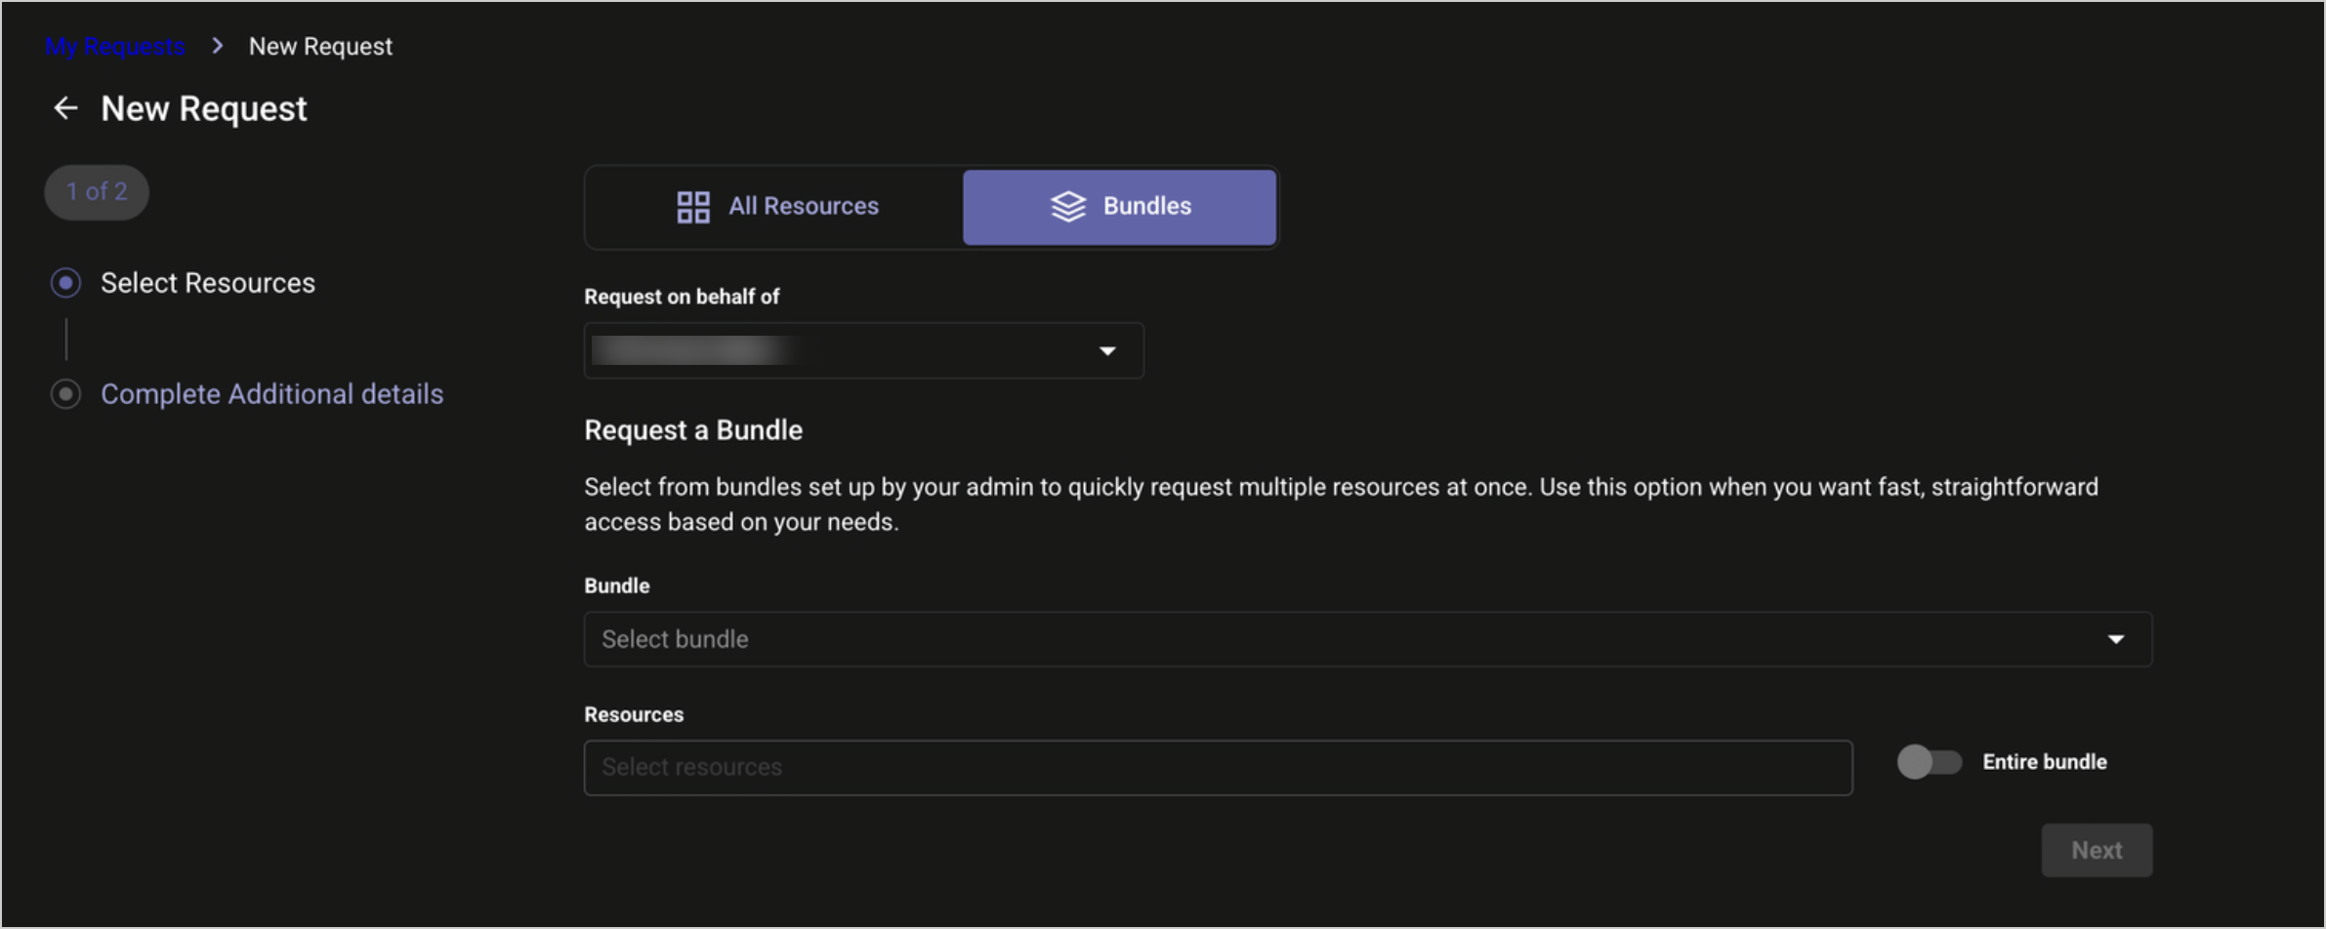2326x929 pixels.
Task: Select the Bundles tab
Action: 1119,207
